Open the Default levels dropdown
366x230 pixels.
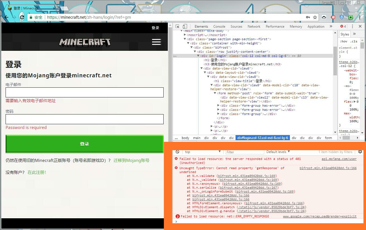coord(278,152)
